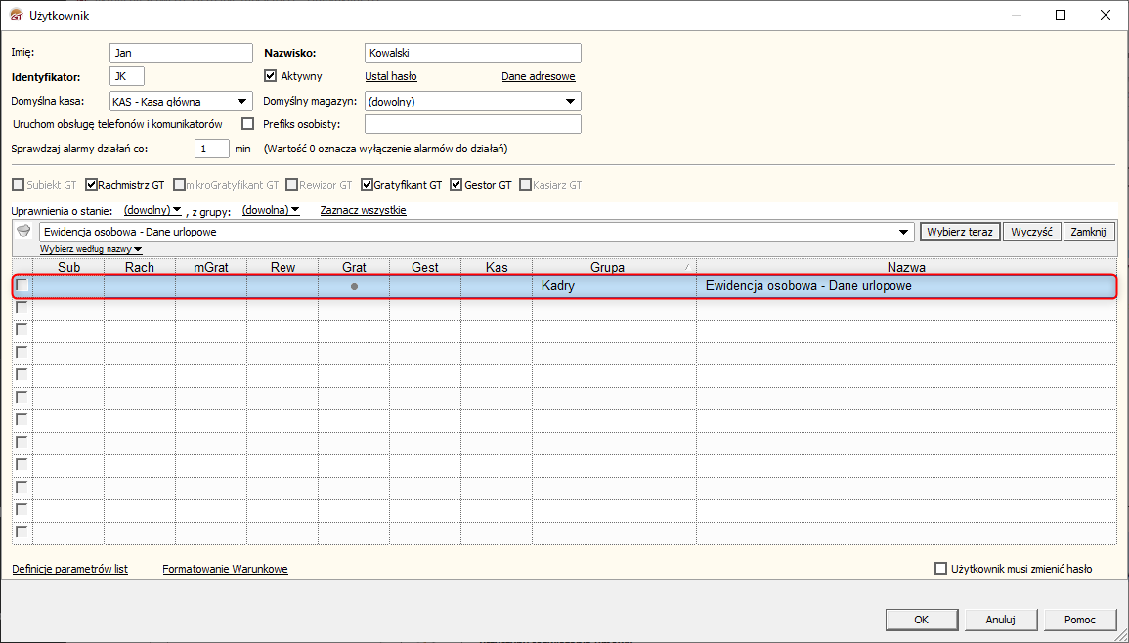The image size is (1129, 643).
Task: Confirm with the OK button
Action: [922, 620]
